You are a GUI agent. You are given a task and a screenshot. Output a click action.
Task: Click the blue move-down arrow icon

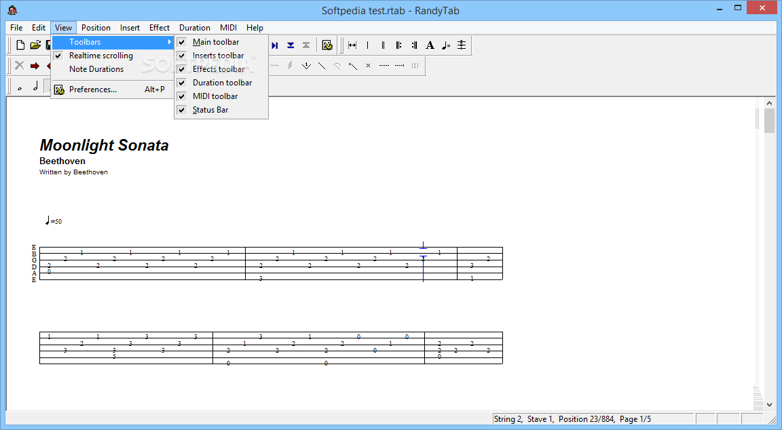pos(291,45)
